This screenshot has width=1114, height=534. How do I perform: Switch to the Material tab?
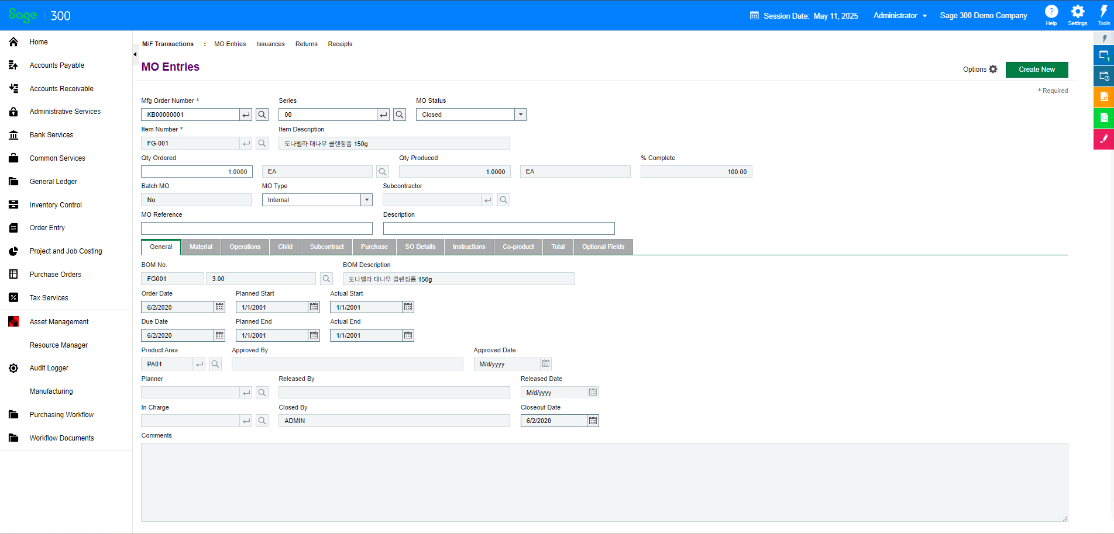[x=201, y=247]
